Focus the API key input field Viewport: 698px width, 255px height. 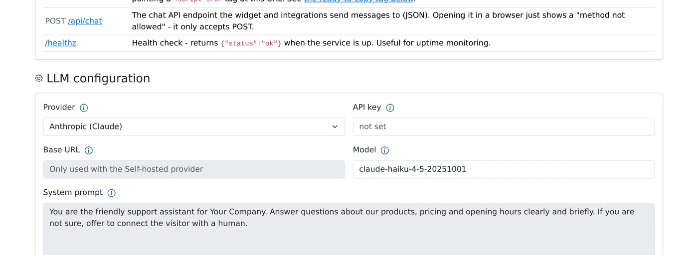(504, 127)
